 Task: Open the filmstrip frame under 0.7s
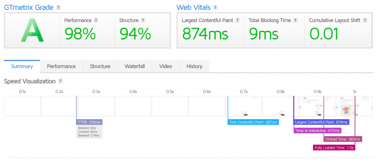(244, 106)
